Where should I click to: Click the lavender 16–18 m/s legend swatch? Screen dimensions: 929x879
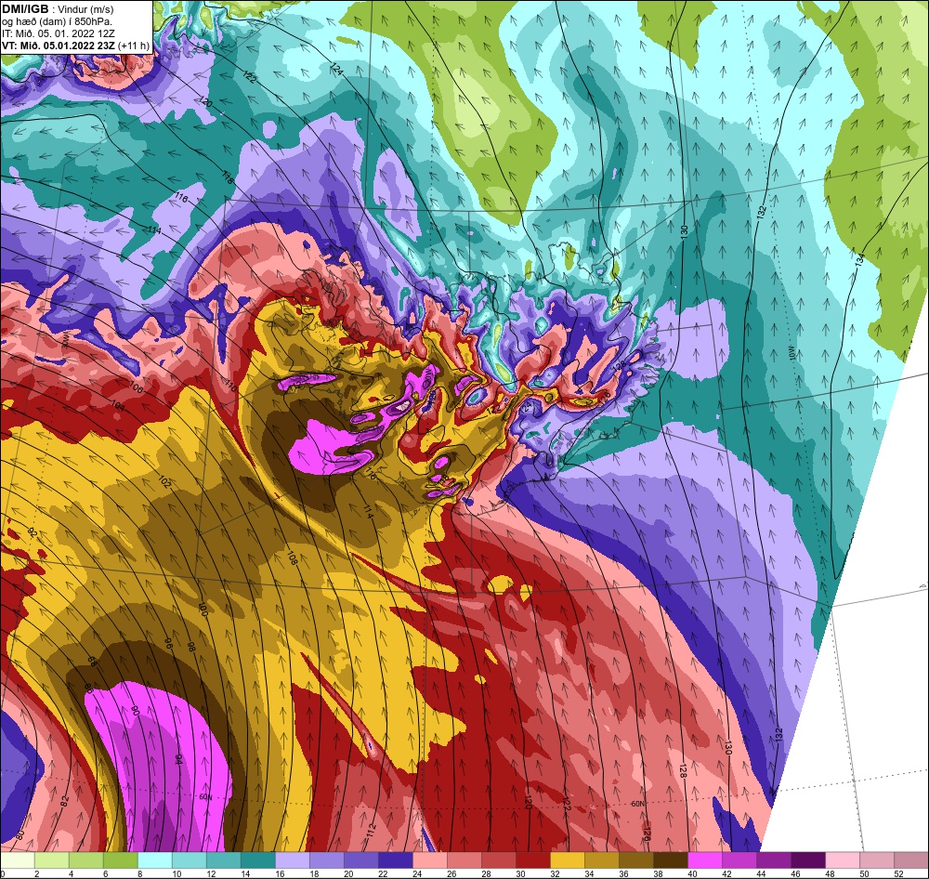pos(293,860)
